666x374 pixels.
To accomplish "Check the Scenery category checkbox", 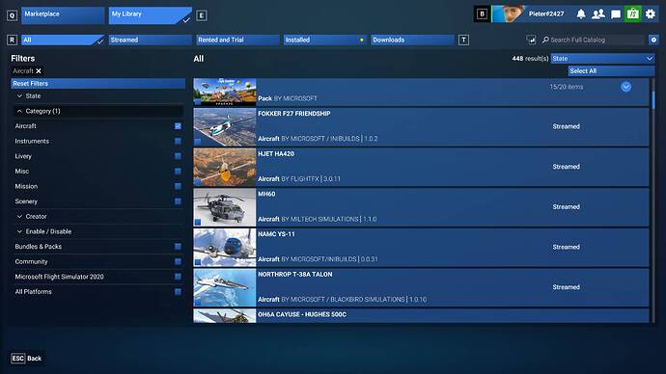I will click(178, 201).
